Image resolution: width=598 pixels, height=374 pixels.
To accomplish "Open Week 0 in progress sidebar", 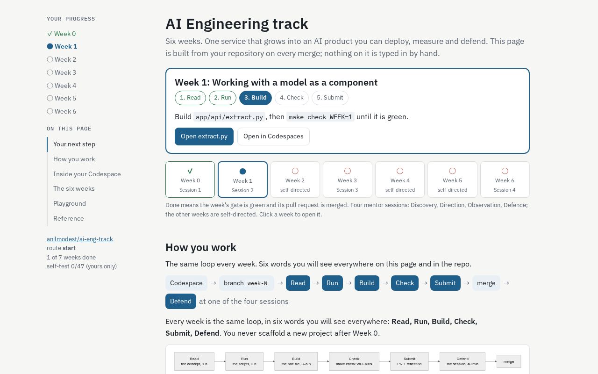I will click(62, 34).
